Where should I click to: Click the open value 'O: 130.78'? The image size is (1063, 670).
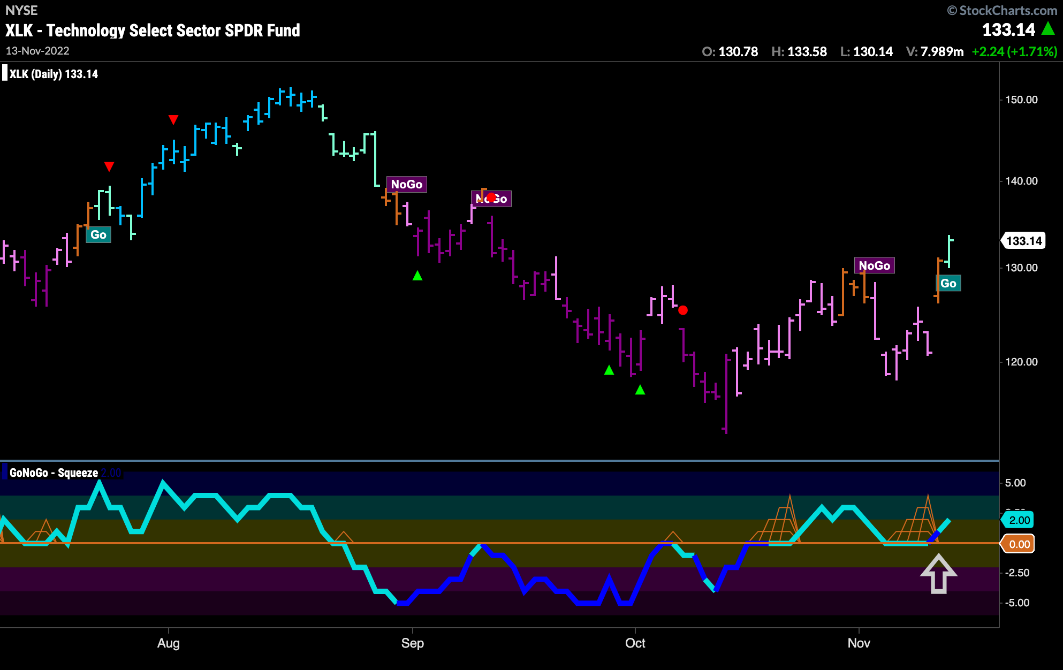tap(730, 52)
